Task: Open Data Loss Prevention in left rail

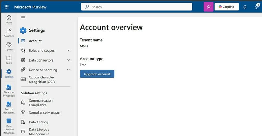Action: (9, 90)
